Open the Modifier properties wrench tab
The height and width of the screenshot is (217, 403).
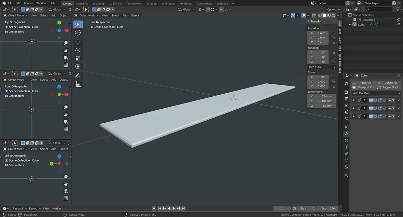coord(346,134)
